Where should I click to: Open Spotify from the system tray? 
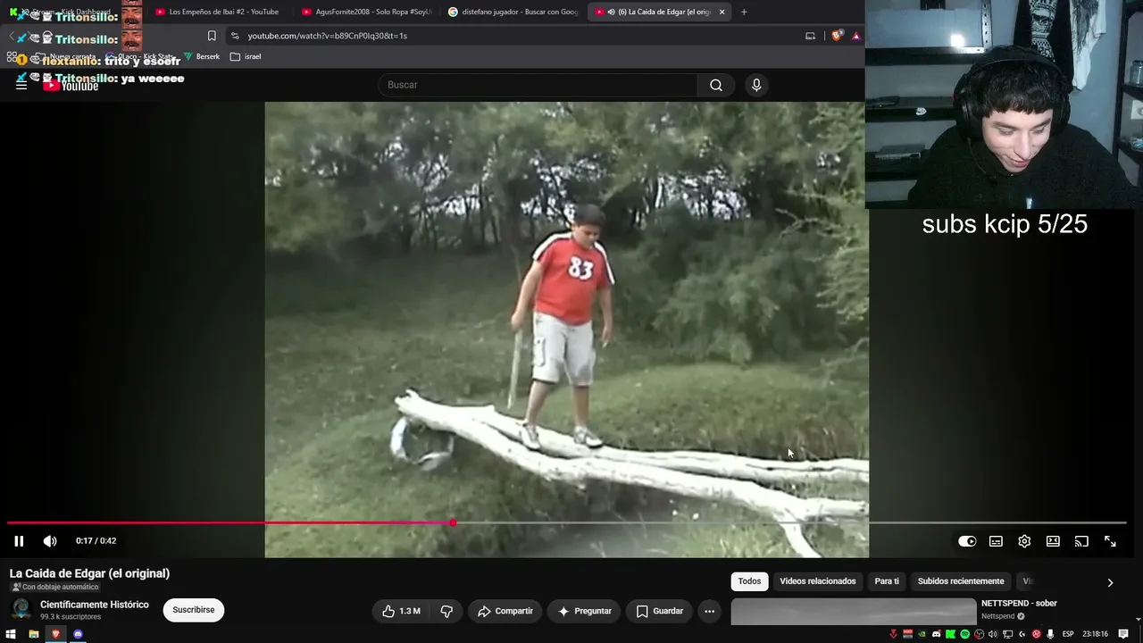pos(964,634)
